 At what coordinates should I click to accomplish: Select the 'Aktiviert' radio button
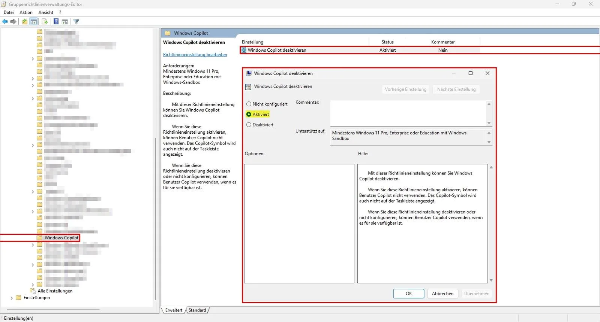pos(249,115)
